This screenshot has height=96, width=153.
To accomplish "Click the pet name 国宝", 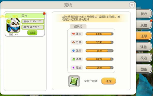I will point(24,16).
